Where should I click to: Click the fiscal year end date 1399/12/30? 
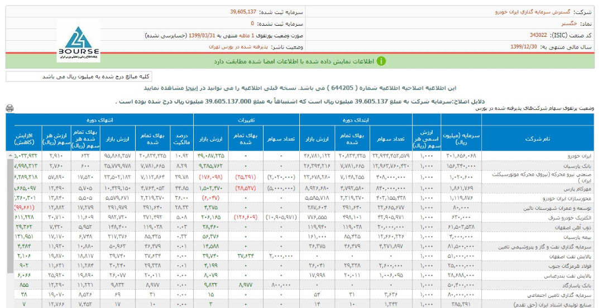(523, 46)
